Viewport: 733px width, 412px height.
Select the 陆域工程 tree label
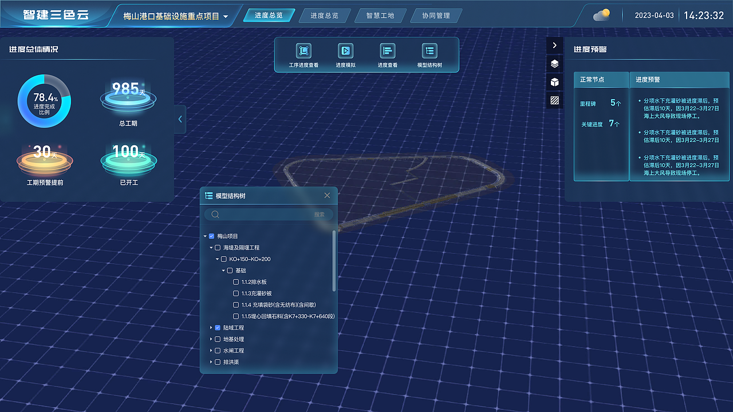click(x=234, y=328)
